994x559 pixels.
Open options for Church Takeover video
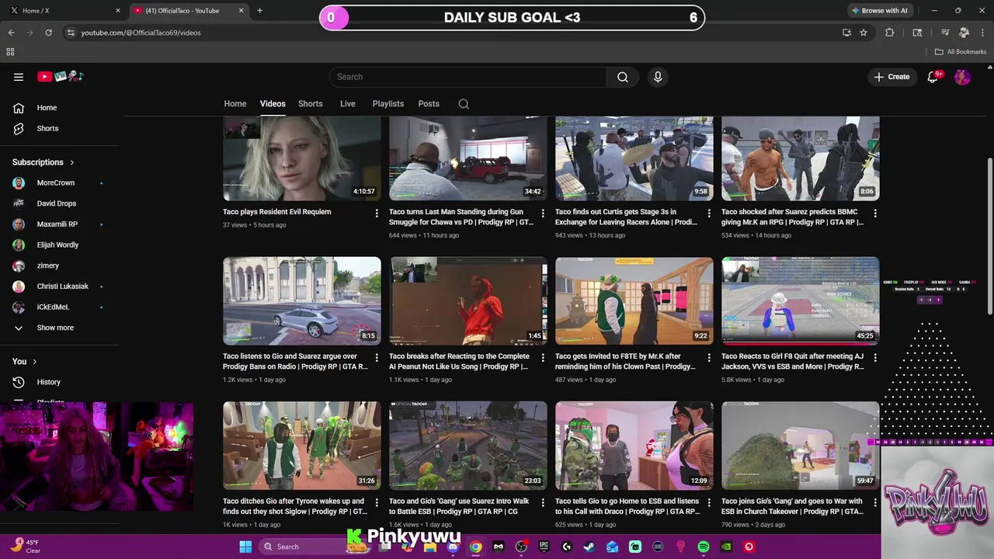[x=875, y=502]
